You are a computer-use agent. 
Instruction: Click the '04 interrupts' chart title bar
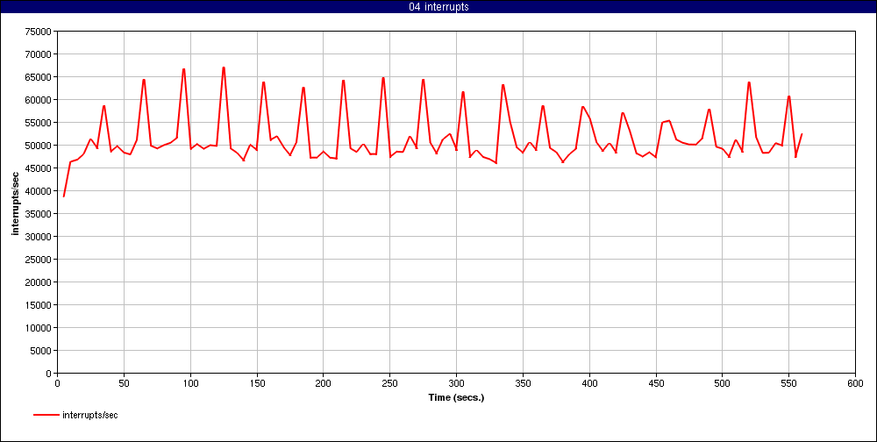(x=438, y=7)
